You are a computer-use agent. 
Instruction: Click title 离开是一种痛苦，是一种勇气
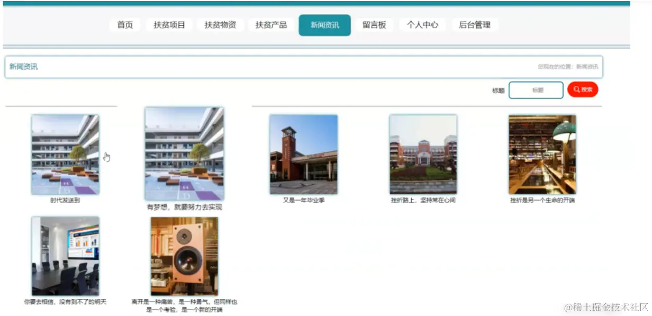184,306
